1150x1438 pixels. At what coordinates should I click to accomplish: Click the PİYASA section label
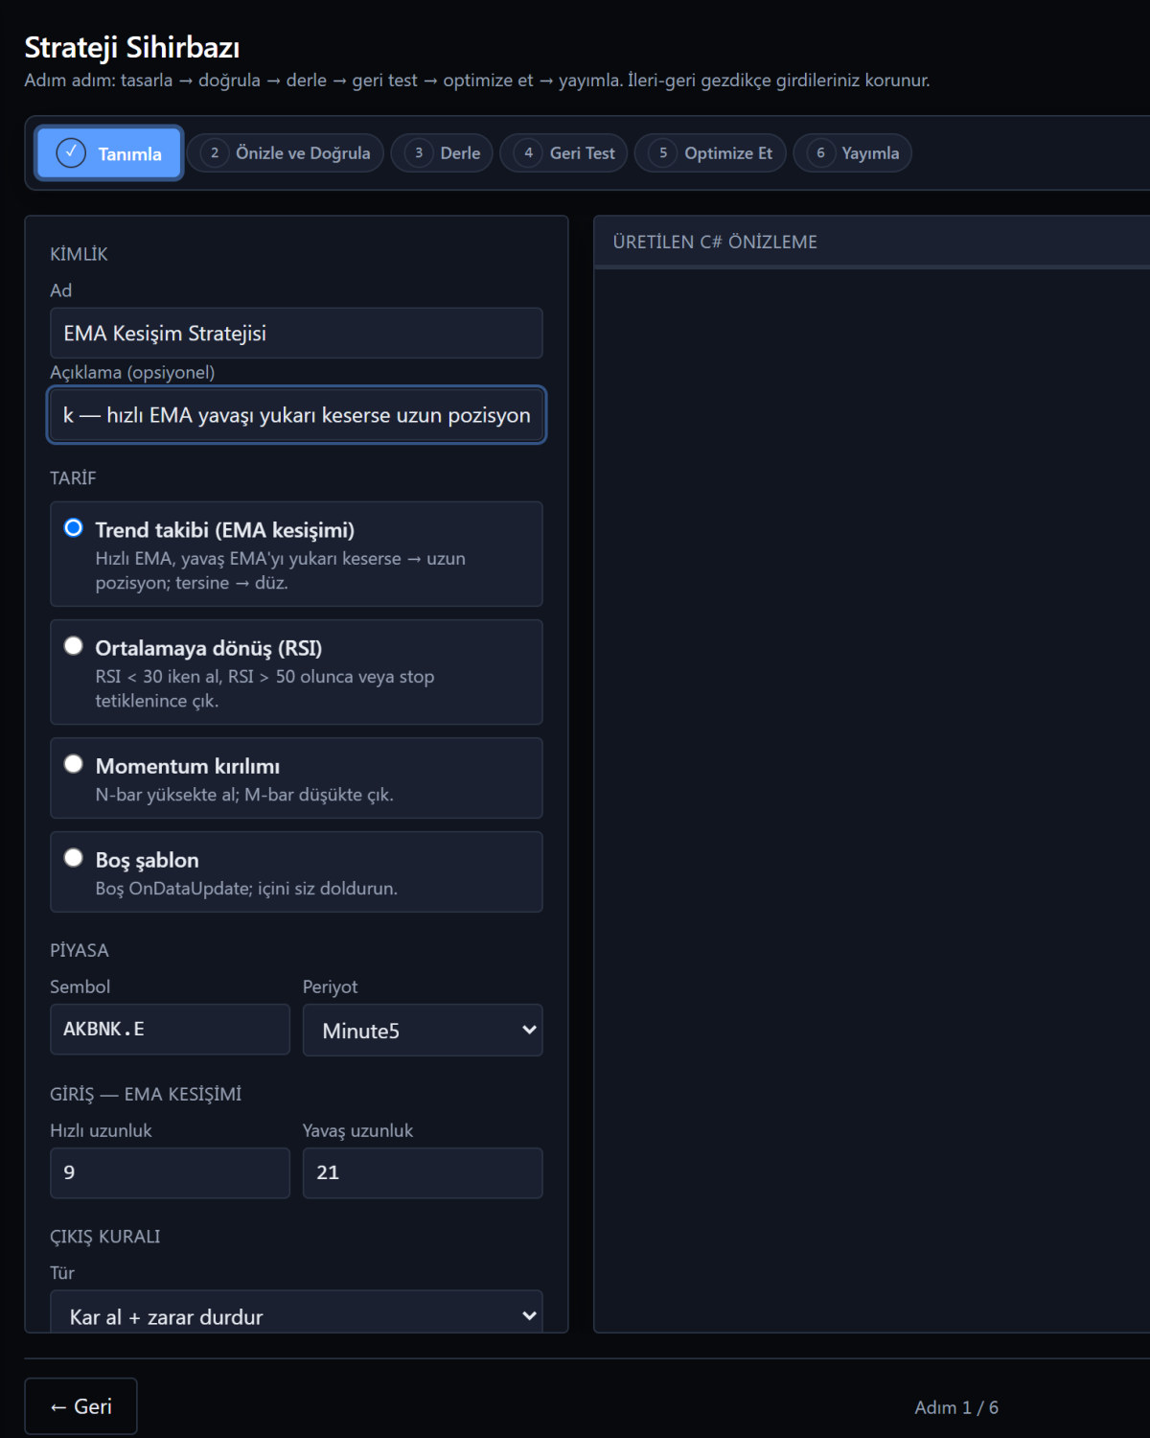point(80,951)
